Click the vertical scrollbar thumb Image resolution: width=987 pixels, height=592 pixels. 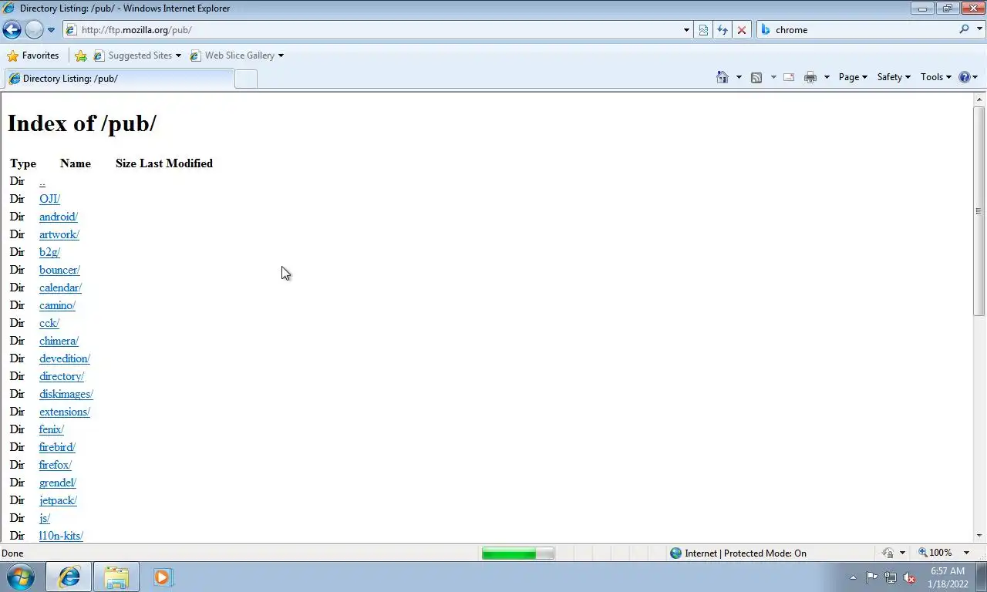(979, 211)
